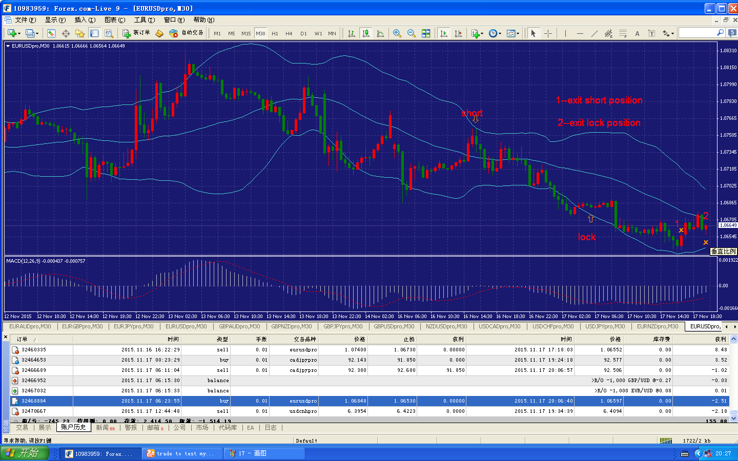738x461 pixels.
Task: Select the M15 timeframe
Action: coord(246,33)
